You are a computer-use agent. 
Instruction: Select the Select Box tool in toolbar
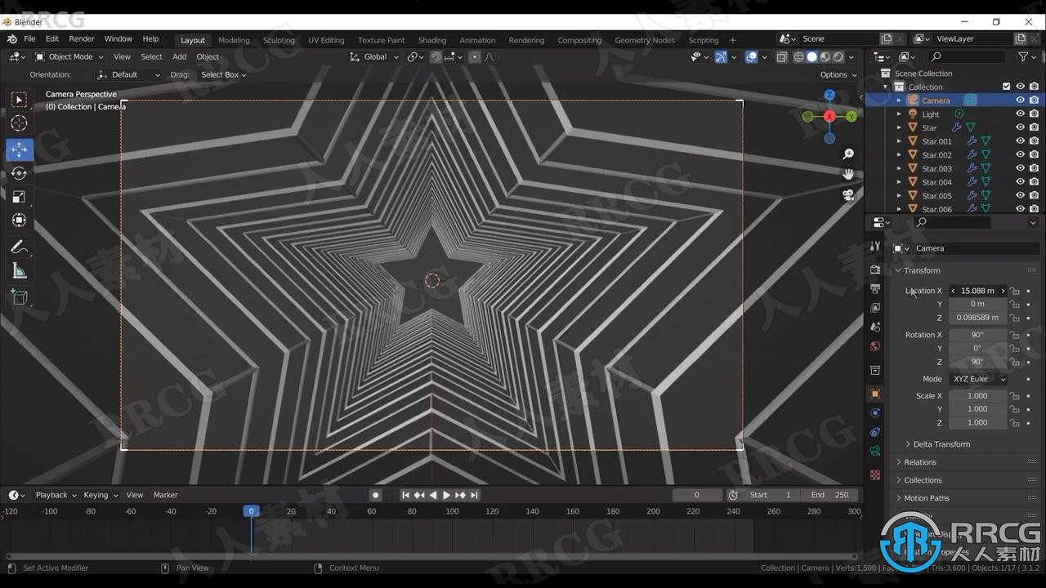click(x=19, y=100)
